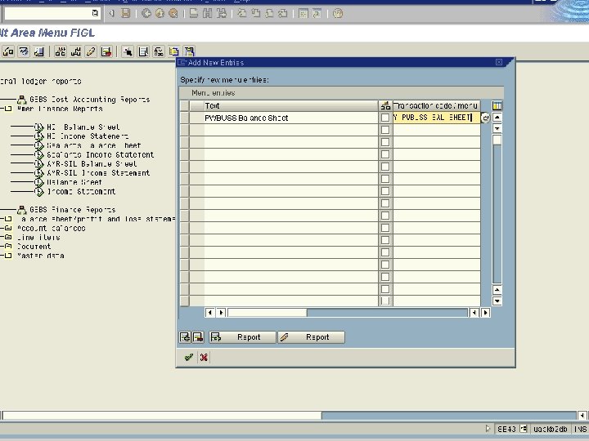This screenshot has width=589, height=441.
Task: Open table column settings icon
Action: click(497, 106)
